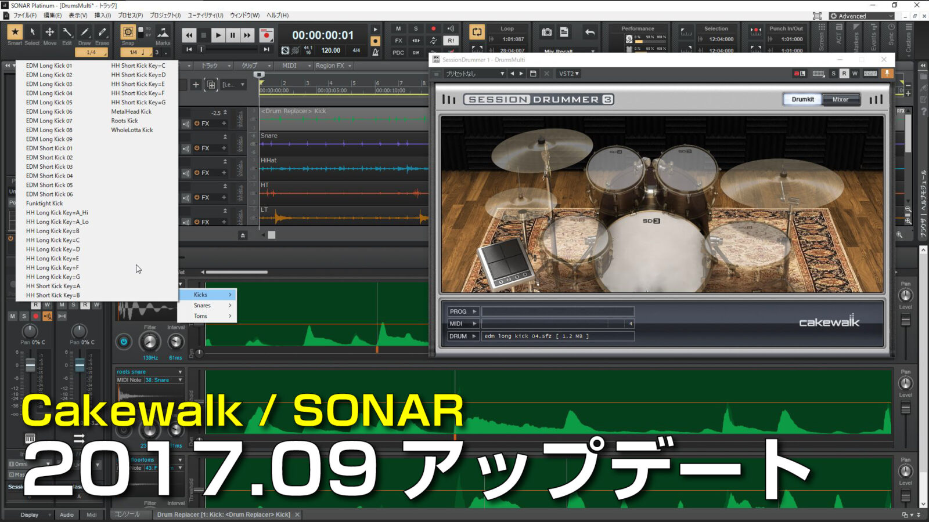929x522 pixels.
Task: Click the Audio tab at the bottom left
Action: pos(67,515)
